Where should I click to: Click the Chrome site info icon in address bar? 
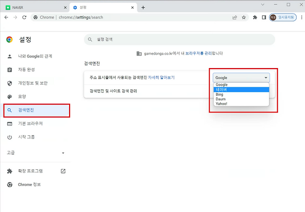click(x=35, y=17)
